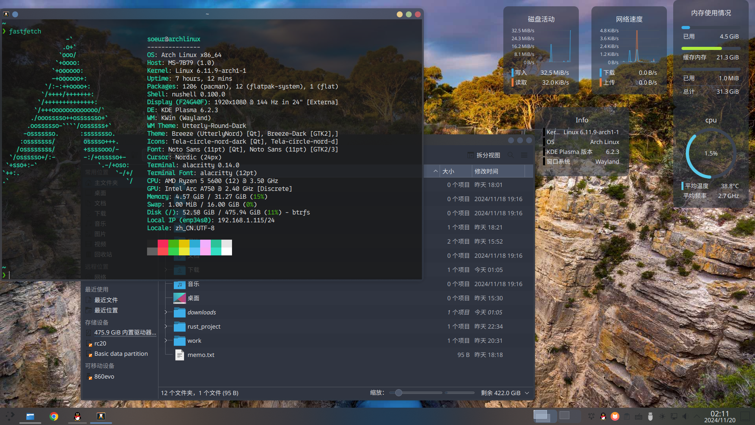Expand the rust_project folder tree arrow

(166, 326)
